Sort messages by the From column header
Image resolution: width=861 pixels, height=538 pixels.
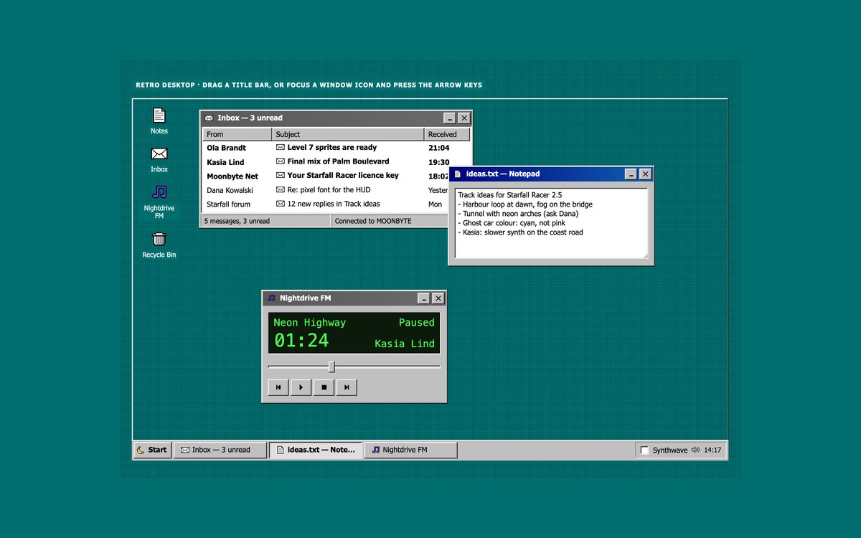click(237, 134)
